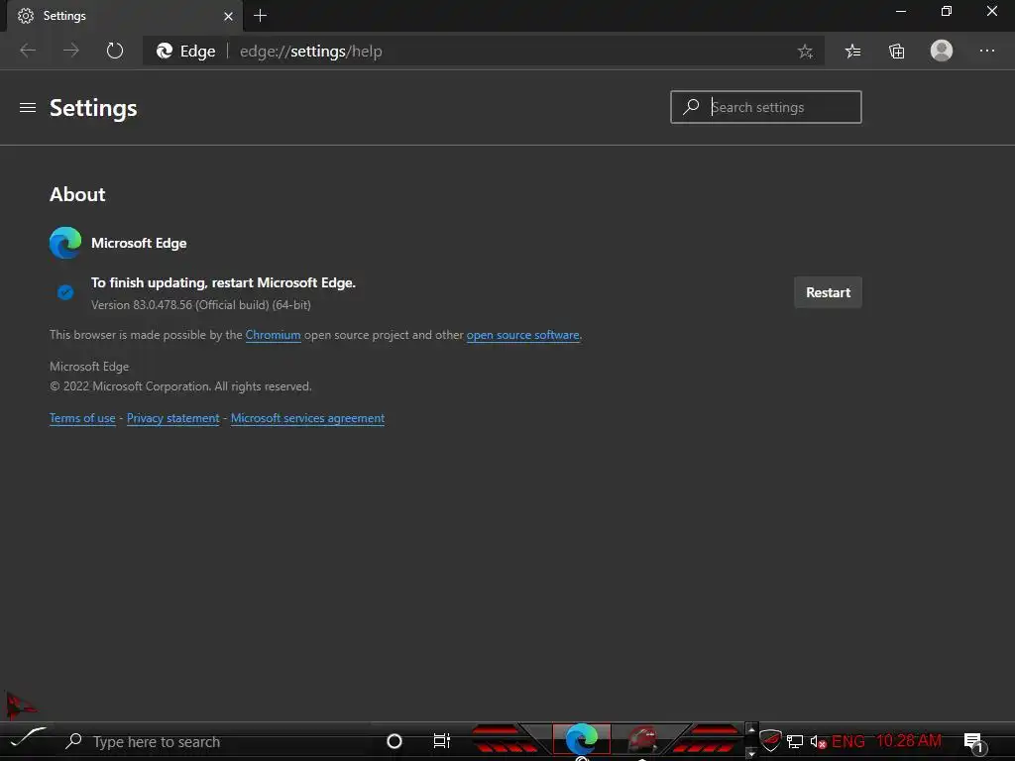Click the taskbar search magnifier icon

click(x=73, y=741)
